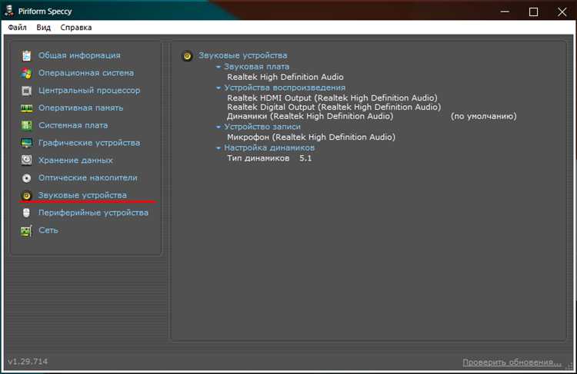The image size is (577, 374).
Task: Click the window resize grip
Action: tap(569, 366)
